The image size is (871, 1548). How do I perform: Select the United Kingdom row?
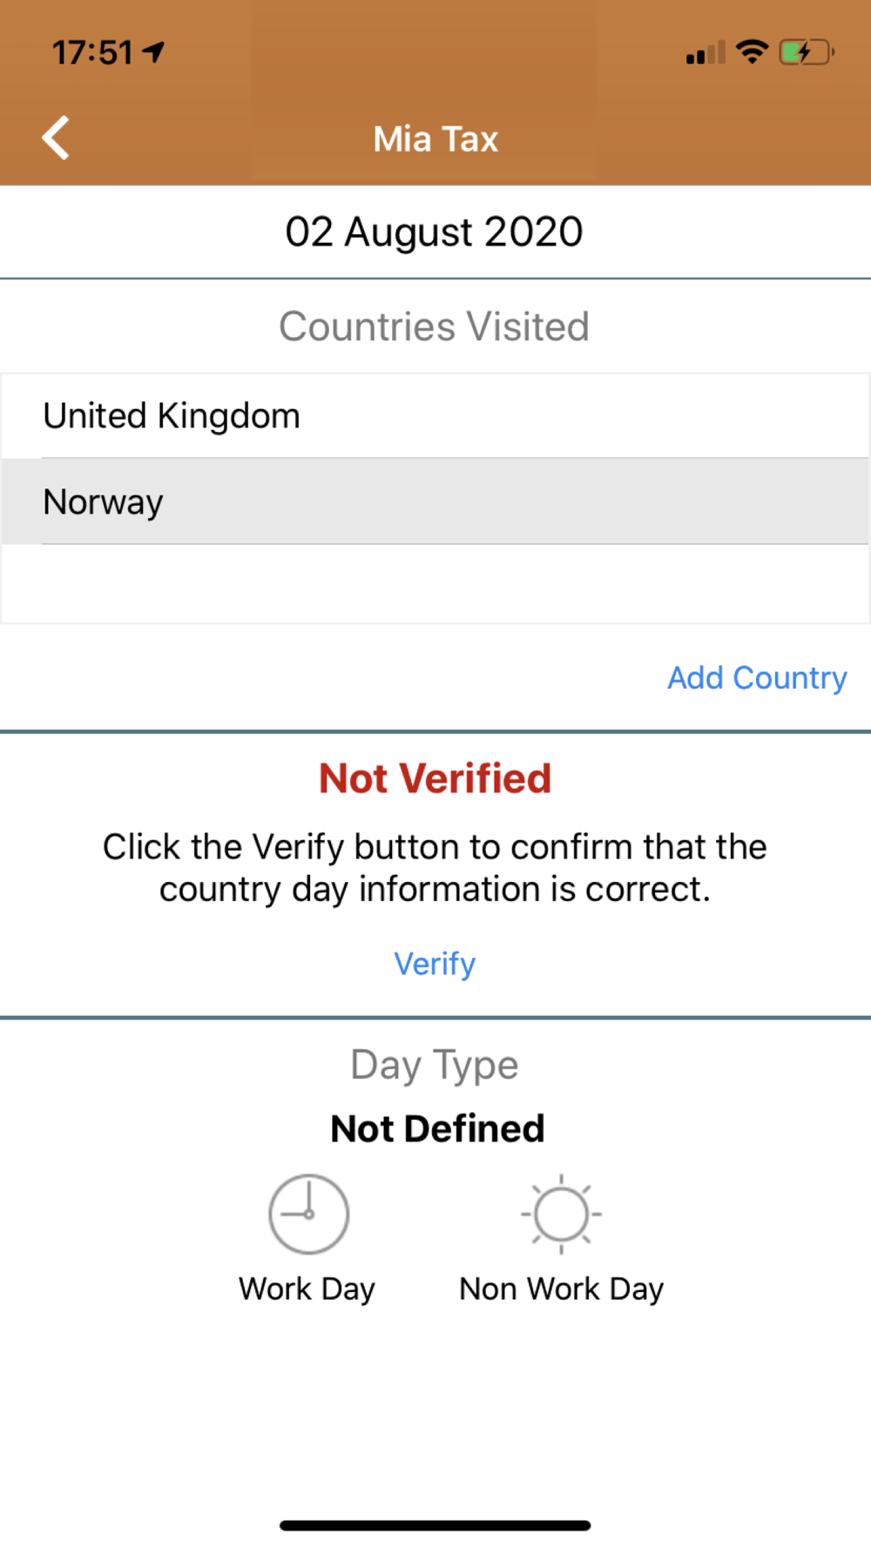(435, 416)
